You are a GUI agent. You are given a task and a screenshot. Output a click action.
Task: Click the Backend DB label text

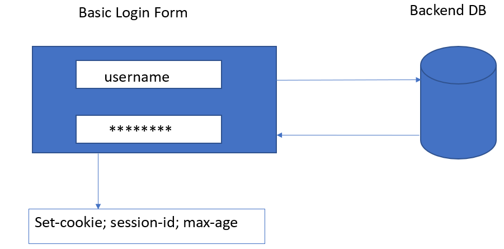tap(448, 11)
